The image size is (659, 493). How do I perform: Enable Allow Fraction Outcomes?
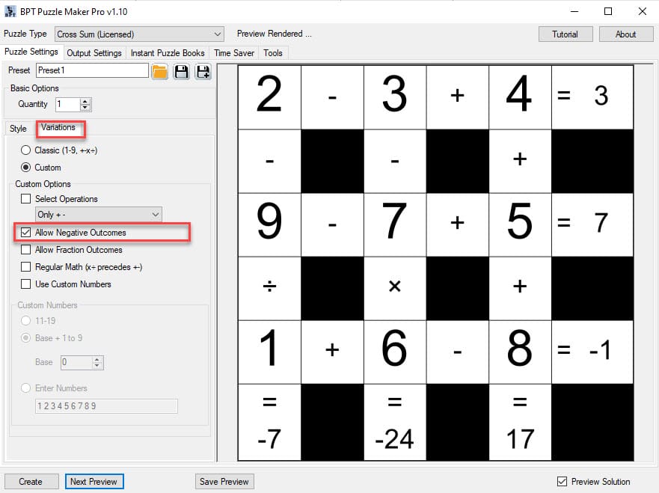pyautogui.click(x=28, y=250)
